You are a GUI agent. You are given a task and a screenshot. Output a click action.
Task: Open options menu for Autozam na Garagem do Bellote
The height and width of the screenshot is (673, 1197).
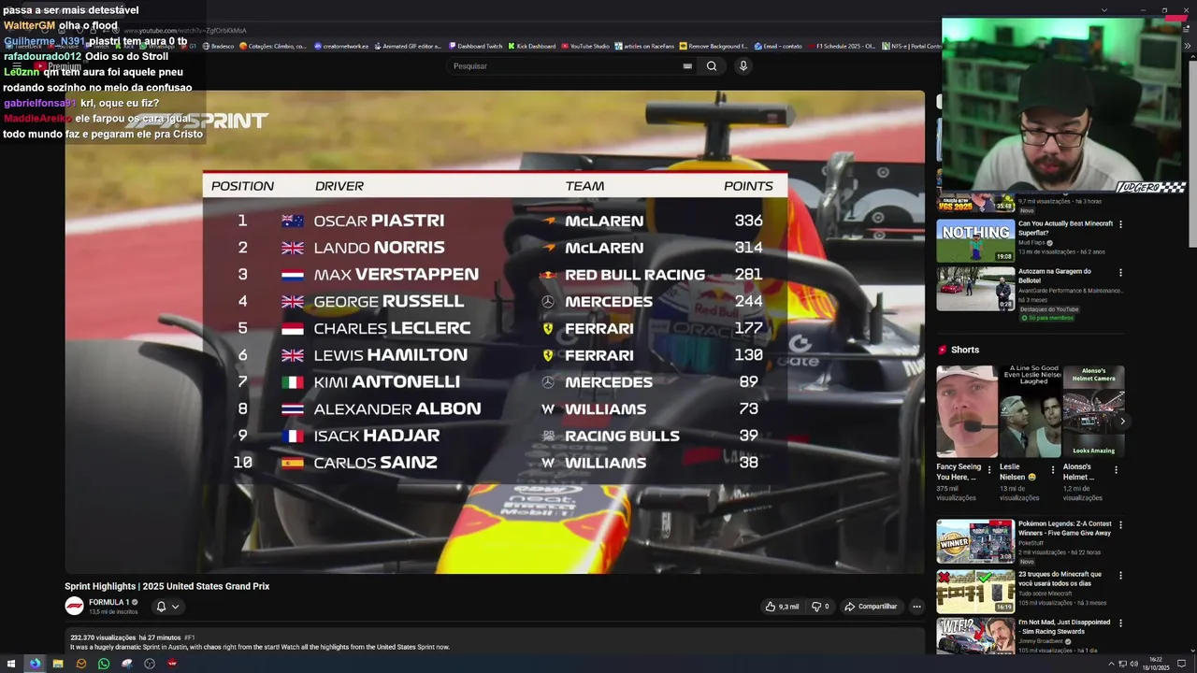pyautogui.click(x=1120, y=272)
